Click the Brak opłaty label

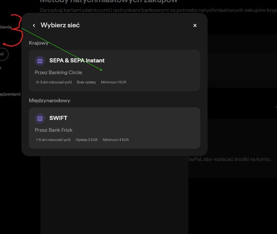point(86,82)
